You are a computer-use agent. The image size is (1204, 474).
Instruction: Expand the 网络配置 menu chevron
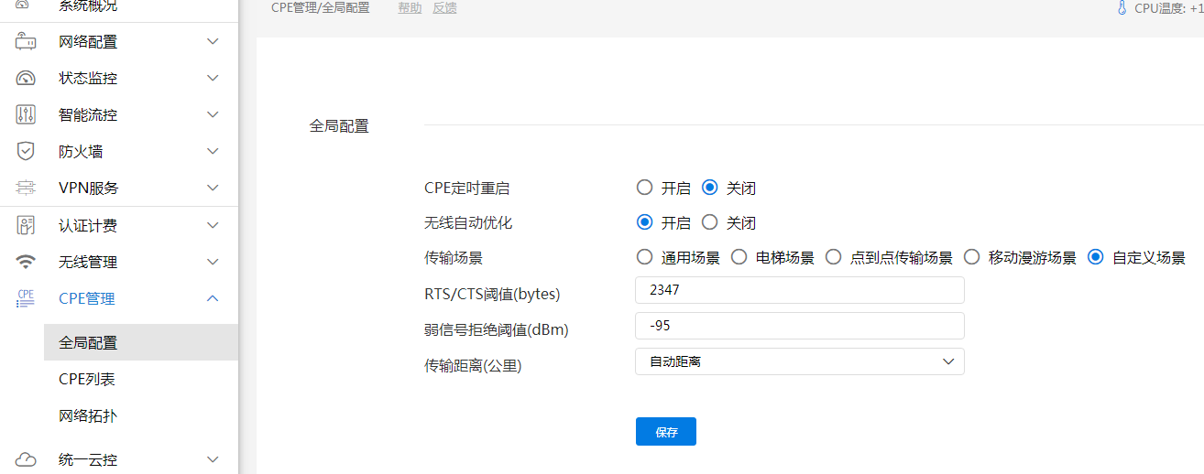(x=213, y=41)
